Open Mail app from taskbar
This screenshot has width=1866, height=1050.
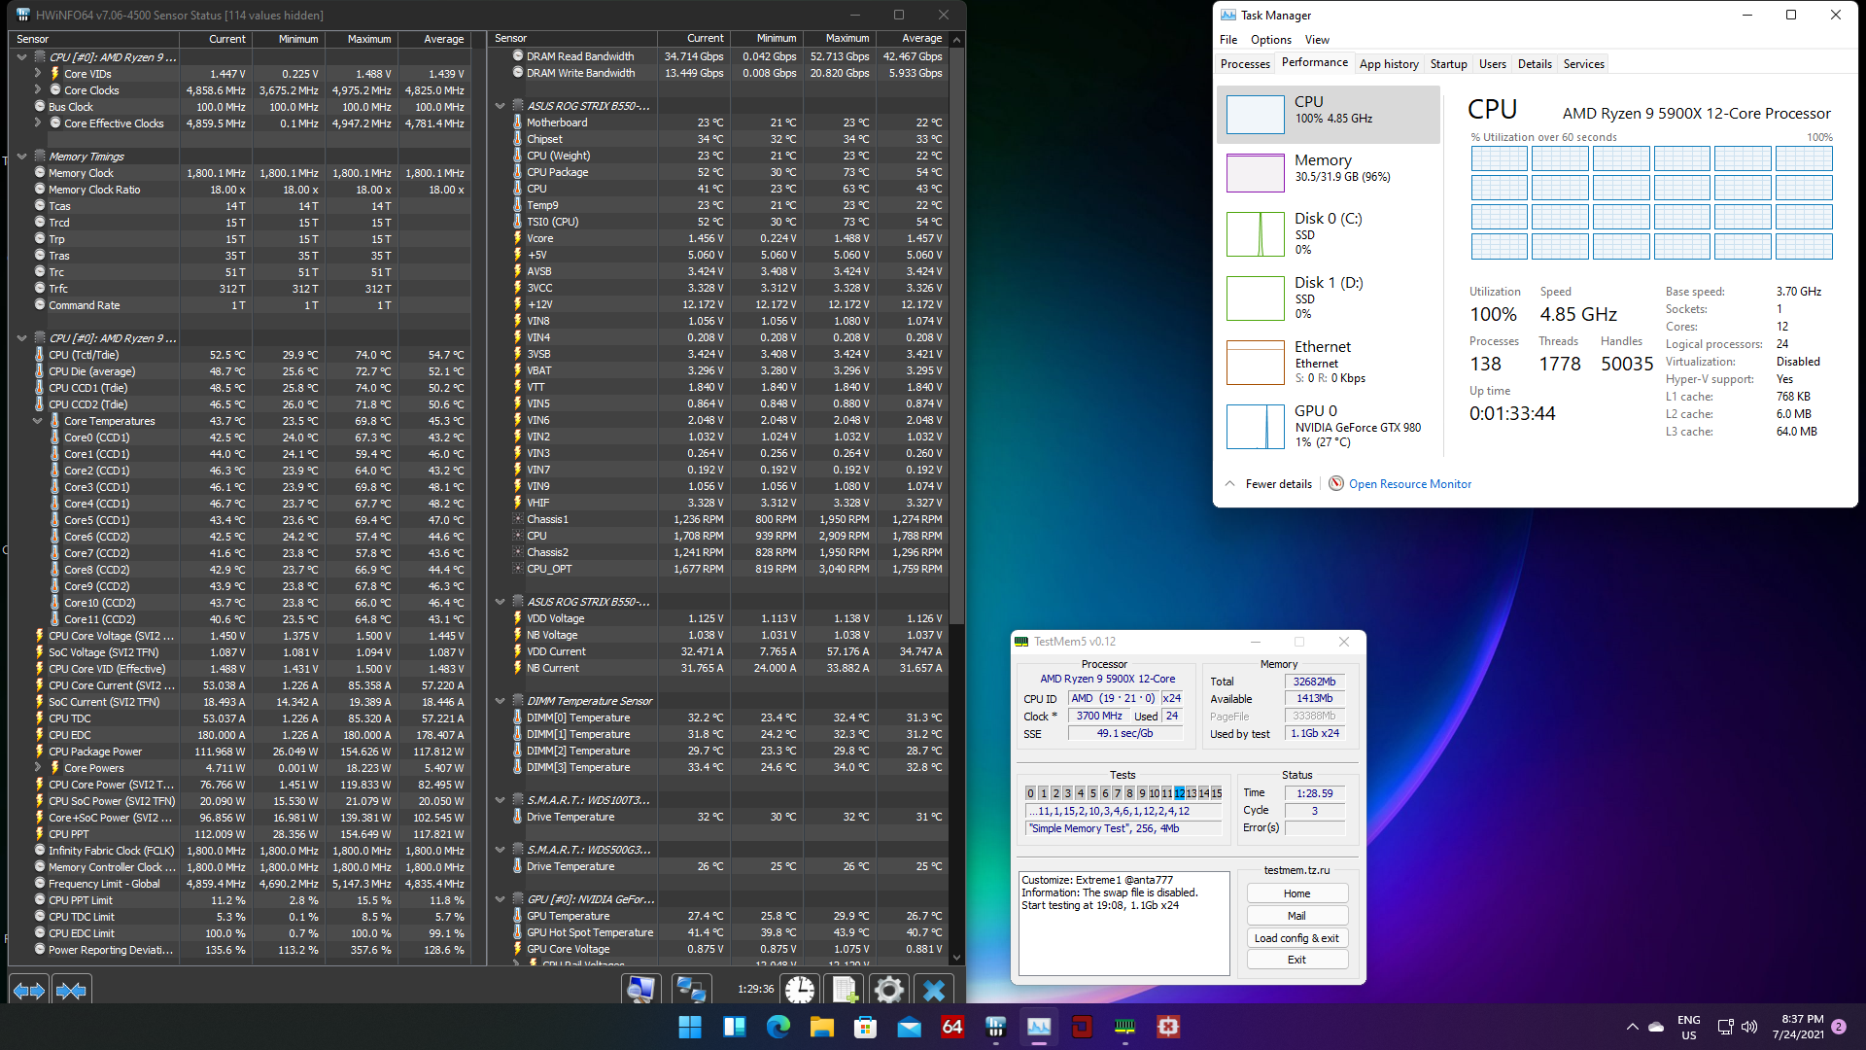click(x=910, y=1027)
